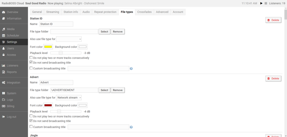
Task: Click the Listeners chart icon
Action: point(4,65)
